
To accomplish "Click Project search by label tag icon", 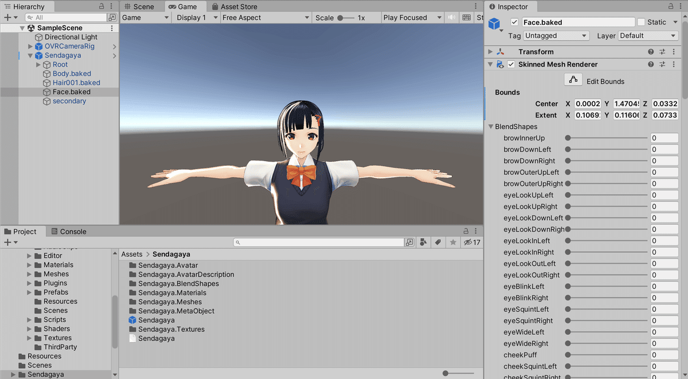I will coord(438,243).
